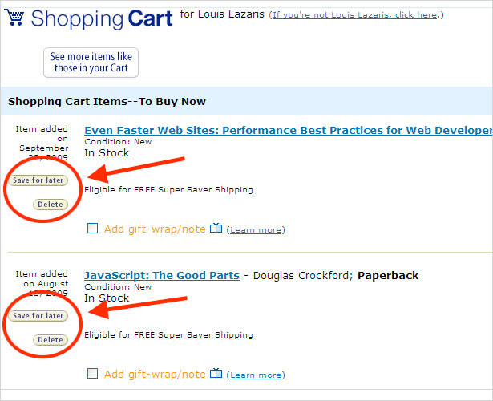
Task: Open the JavaScript: The Good Parts title link
Action: pyautogui.click(x=162, y=275)
